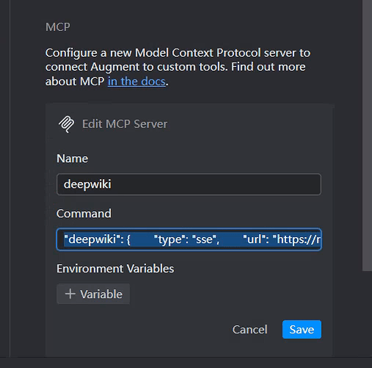Viewport: 372px width, 368px height.
Task: Click the Edit MCP Server icon
Action: tap(66, 124)
